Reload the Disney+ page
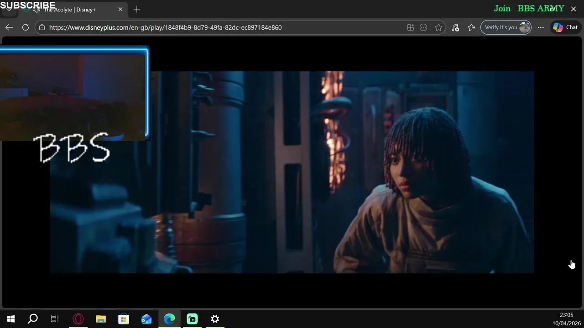584x328 pixels. click(26, 27)
